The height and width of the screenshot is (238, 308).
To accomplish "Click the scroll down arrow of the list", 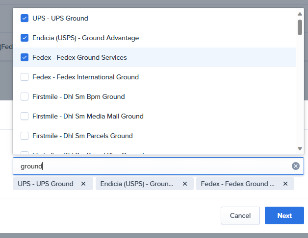I will (x=300, y=148).
